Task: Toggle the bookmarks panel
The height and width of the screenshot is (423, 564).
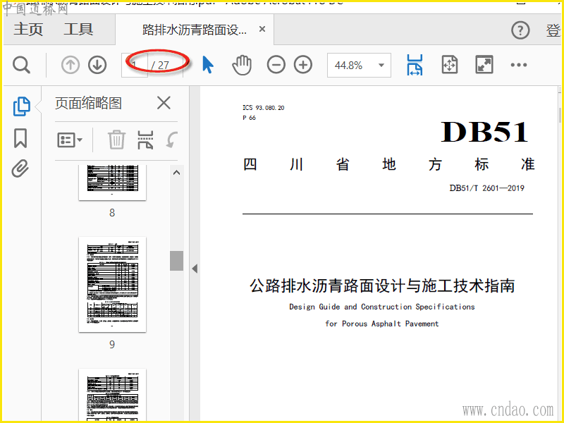Action: click(x=20, y=138)
